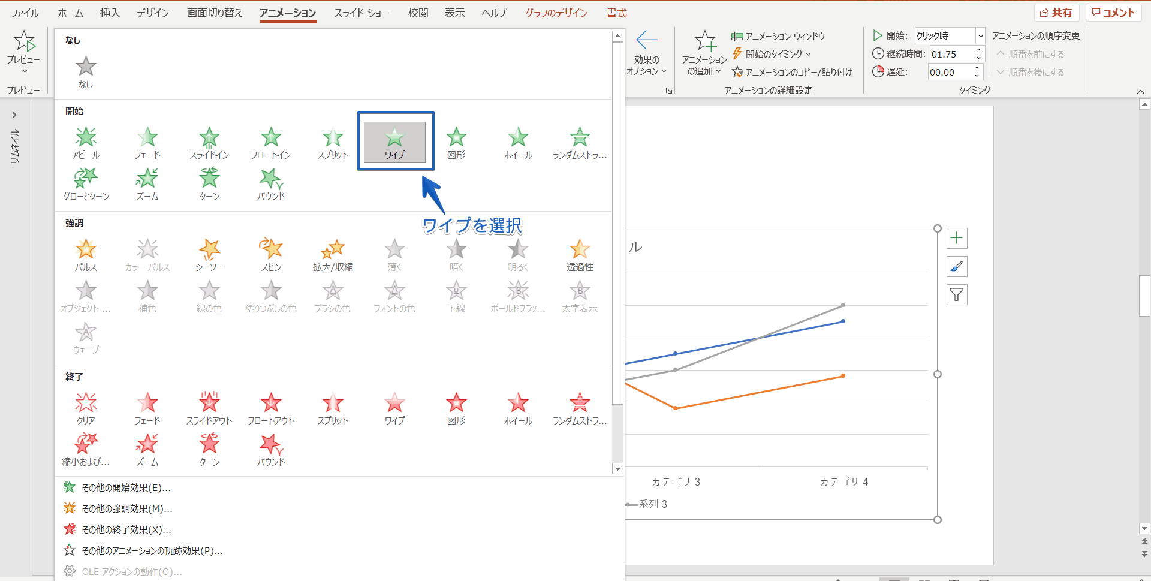
Task: Click the chart elements plus button
Action: point(957,238)
